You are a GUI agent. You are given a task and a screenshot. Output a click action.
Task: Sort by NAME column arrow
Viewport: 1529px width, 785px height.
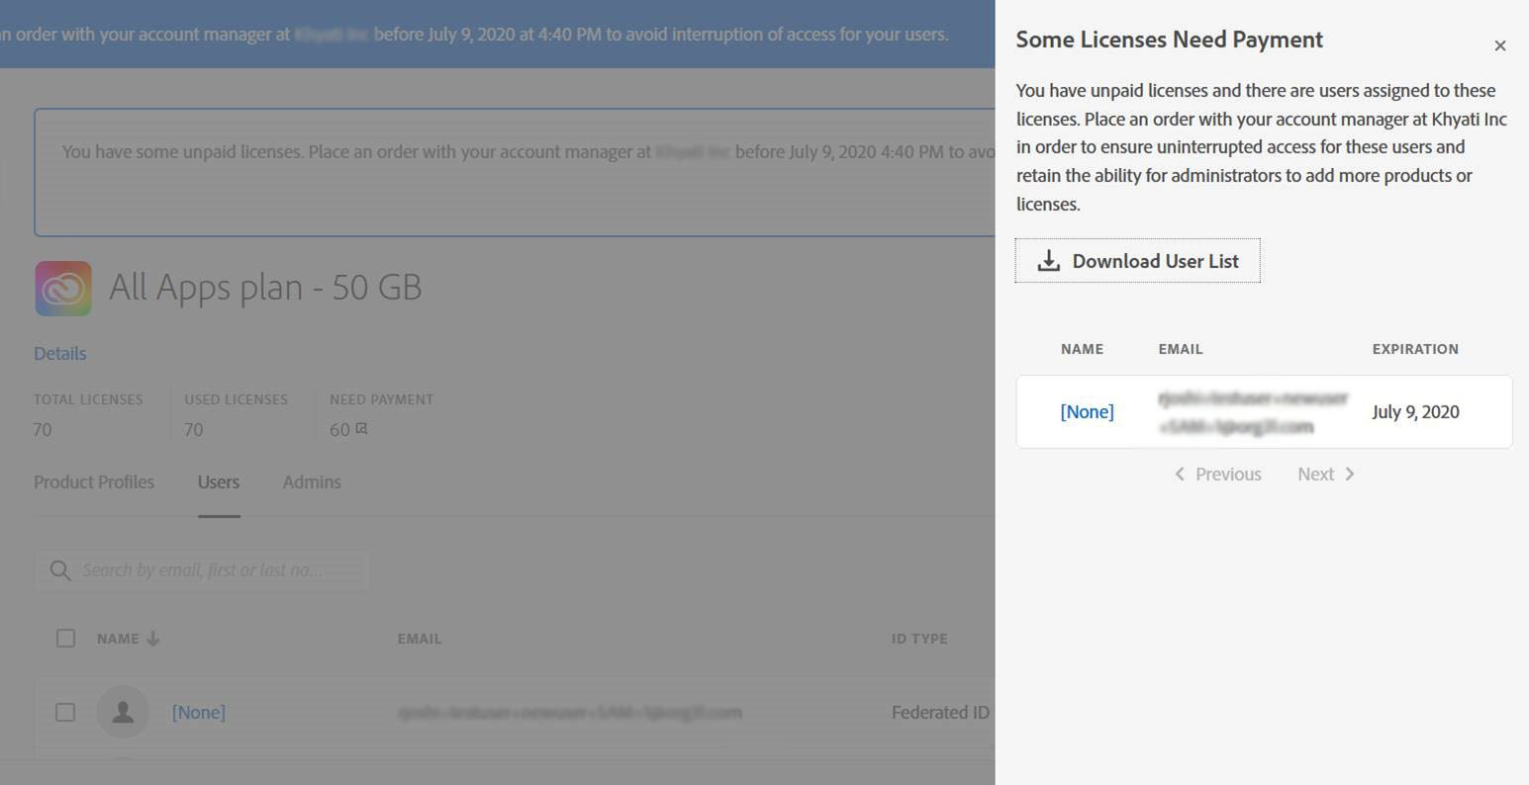pos(152,639)
